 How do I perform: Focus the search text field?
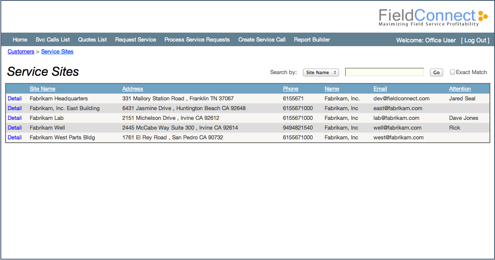click(x=385, y=72)
